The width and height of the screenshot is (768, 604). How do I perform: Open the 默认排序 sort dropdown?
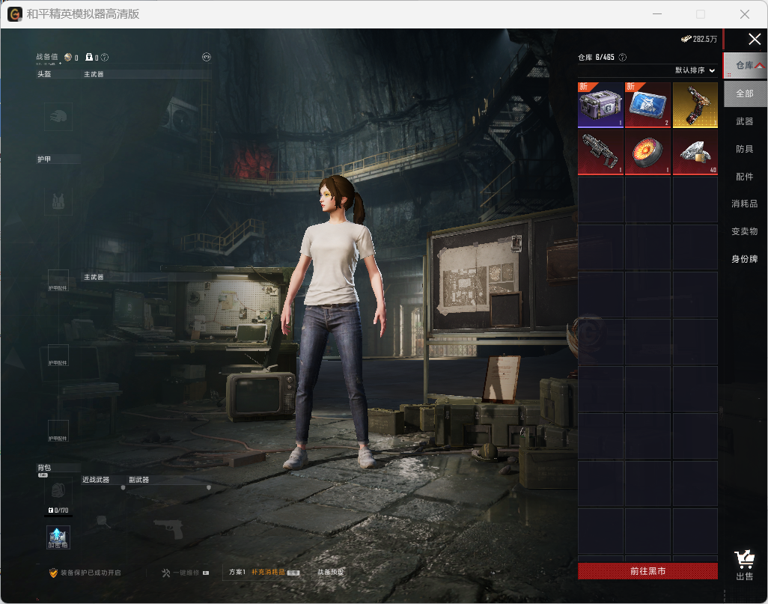tap(695, 70)
